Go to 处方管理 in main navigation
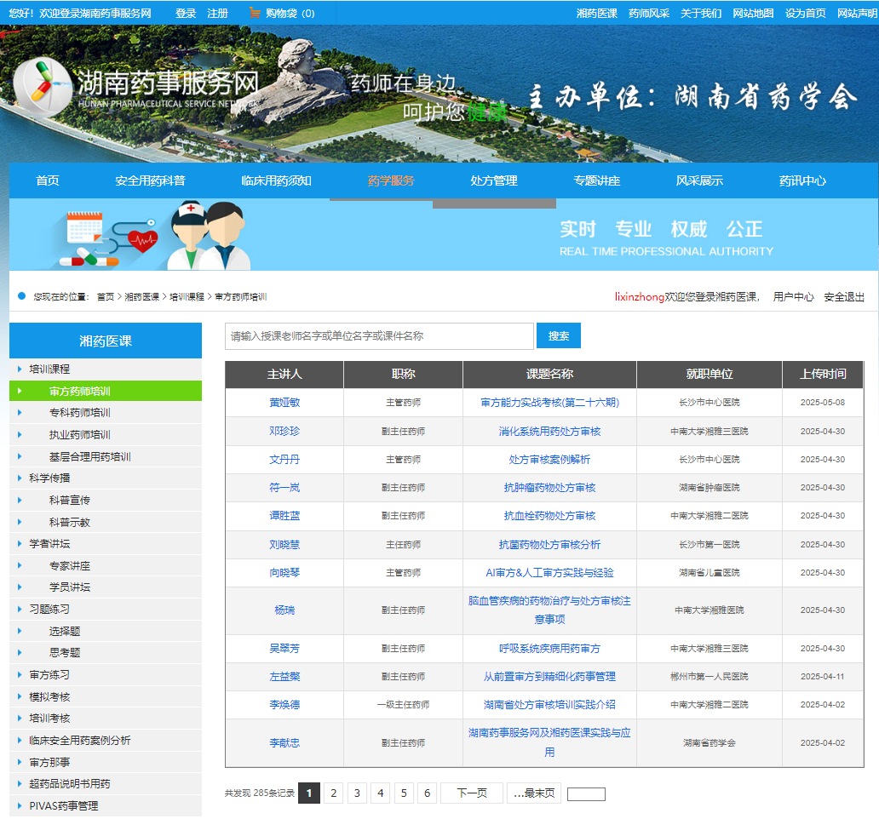 click(x=494, y=180)
